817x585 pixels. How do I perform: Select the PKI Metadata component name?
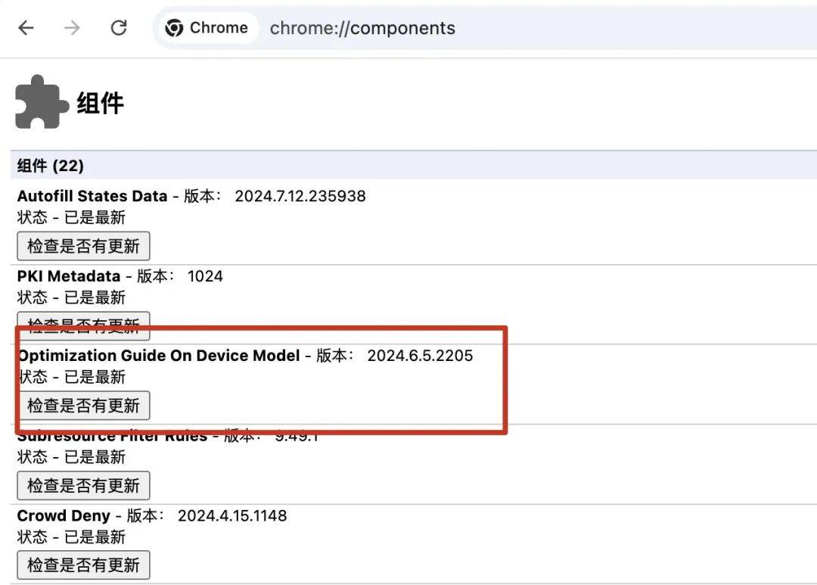point(69,275)
